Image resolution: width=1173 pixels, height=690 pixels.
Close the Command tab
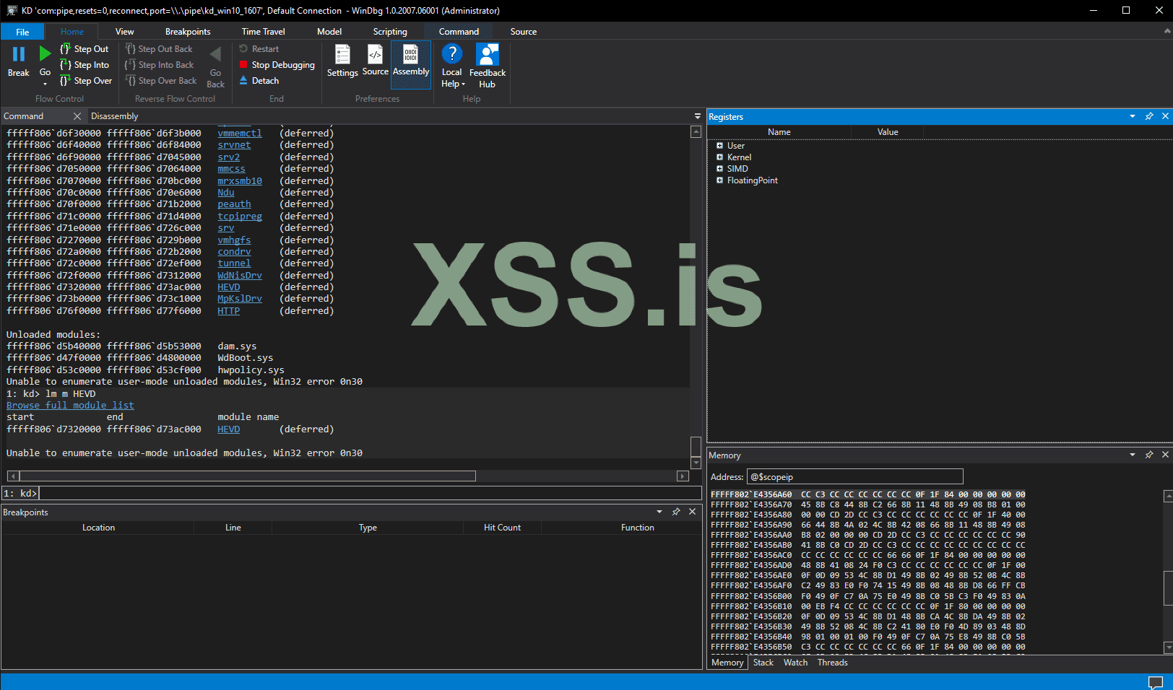tap(77, 116)
